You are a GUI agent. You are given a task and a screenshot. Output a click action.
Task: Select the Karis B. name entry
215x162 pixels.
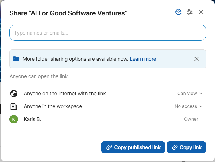33,119
